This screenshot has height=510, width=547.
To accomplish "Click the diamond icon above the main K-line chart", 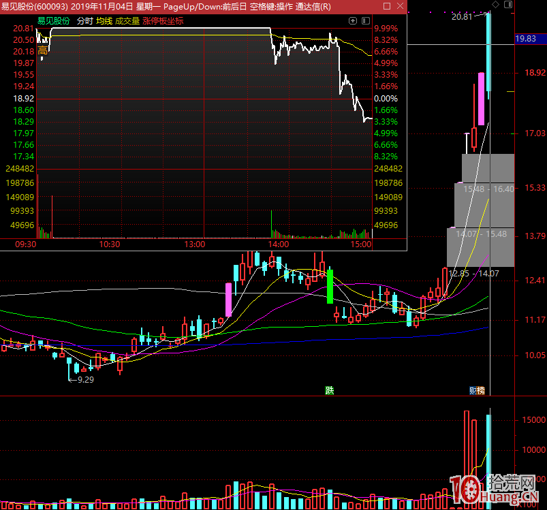I will point(495,5).
